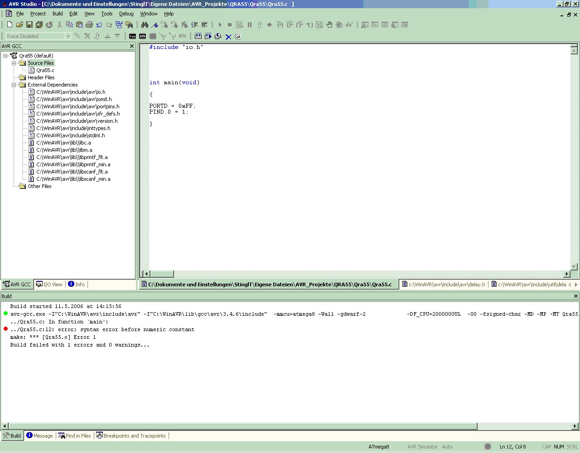The width and height of the screenshot is (580, 453).
Task: Open the Trace Disabled dropdown
Action: [x=68, y=36]
